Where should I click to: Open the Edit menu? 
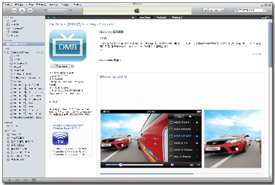[19, 5]
